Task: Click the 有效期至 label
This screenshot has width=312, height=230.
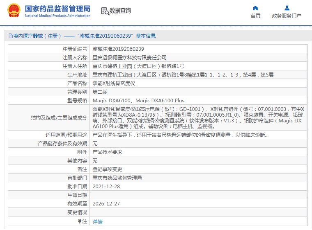Action: (x=77, y=204)
